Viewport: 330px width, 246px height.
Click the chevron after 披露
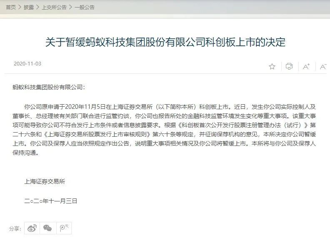click(x=37, y=7)
